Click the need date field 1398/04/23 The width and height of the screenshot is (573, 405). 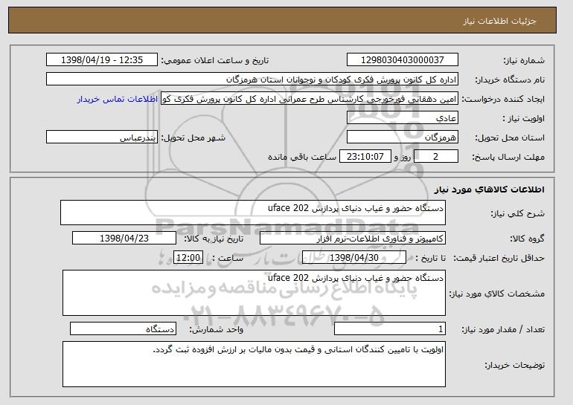tap(124, 239)
